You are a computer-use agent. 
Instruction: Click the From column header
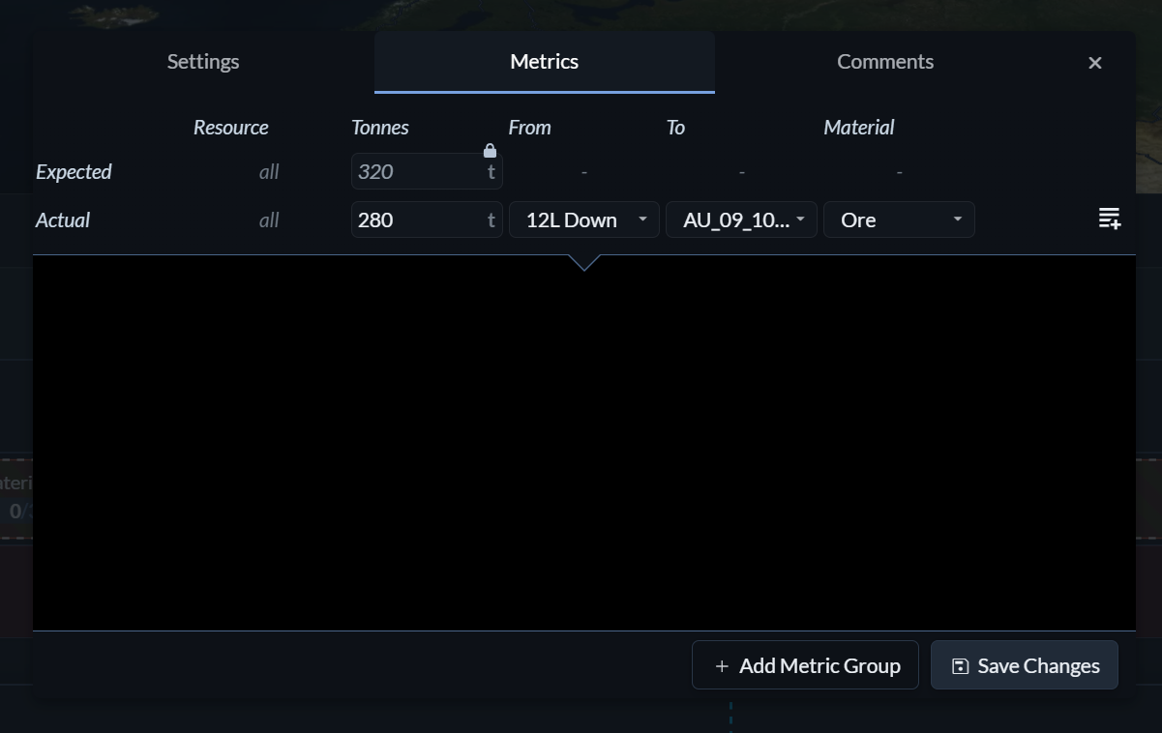coord(530,128)
